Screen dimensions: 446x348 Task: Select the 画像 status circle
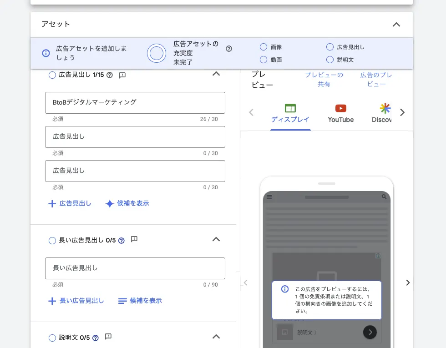coord(264,47)
